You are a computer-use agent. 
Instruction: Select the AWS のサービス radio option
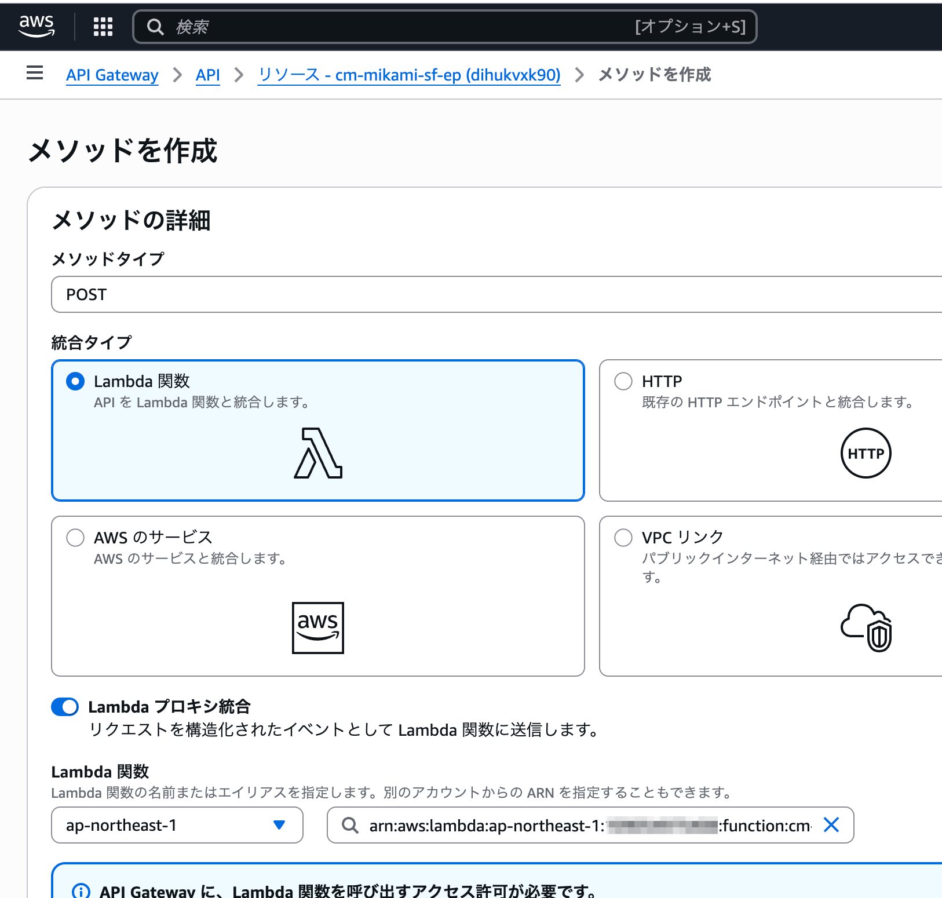click(75, 538)
